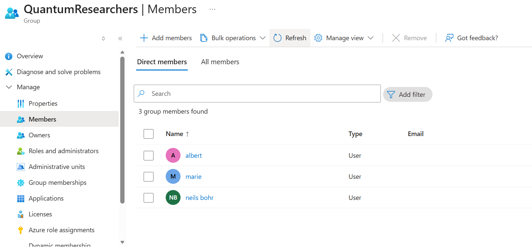Click the Applications grid icon
The image size is (532, 250).
tap(20, 199)
